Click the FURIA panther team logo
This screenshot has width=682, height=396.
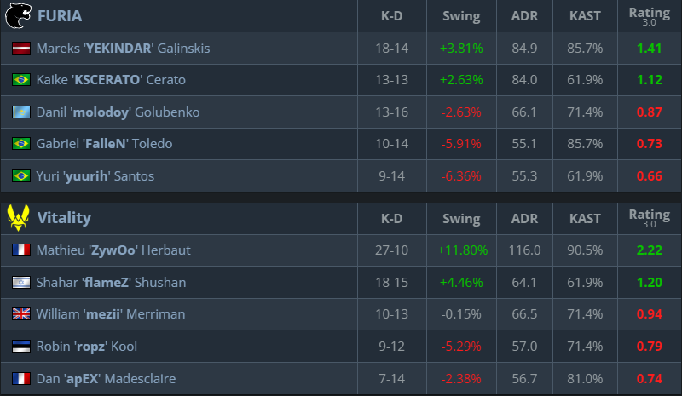click(18, 16)
